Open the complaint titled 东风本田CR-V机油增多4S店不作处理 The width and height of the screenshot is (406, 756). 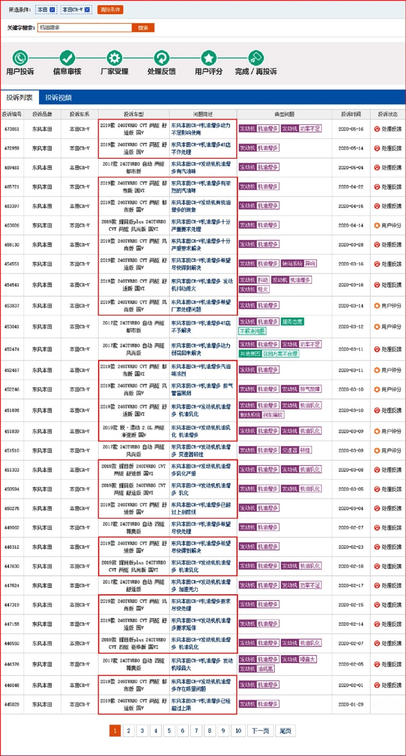point(201,148)
